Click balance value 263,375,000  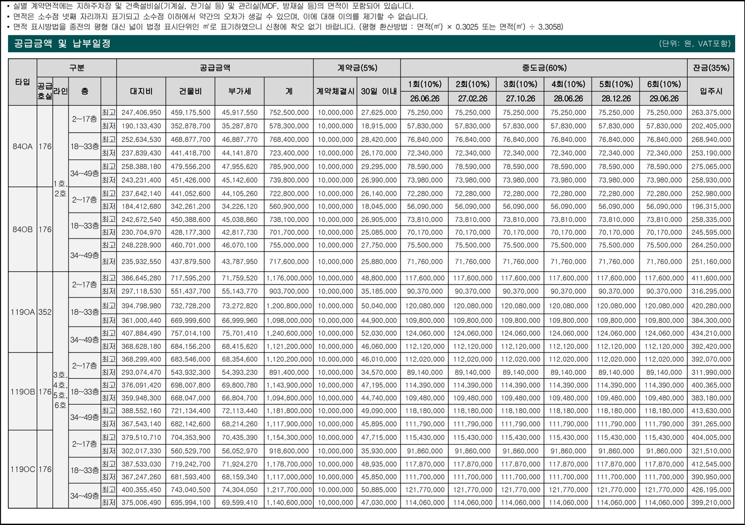tap(711, 113)
